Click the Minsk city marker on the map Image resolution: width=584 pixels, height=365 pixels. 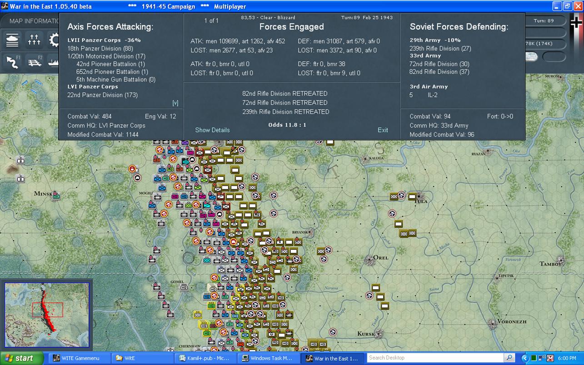pos(56,196)
